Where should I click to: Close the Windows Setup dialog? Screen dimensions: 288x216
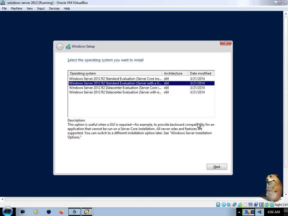tap(226, 43)
